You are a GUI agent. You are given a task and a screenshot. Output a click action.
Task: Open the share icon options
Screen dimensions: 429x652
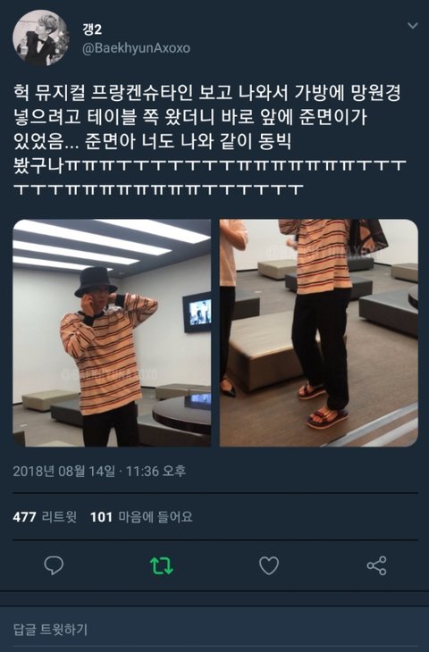point(376,565)
